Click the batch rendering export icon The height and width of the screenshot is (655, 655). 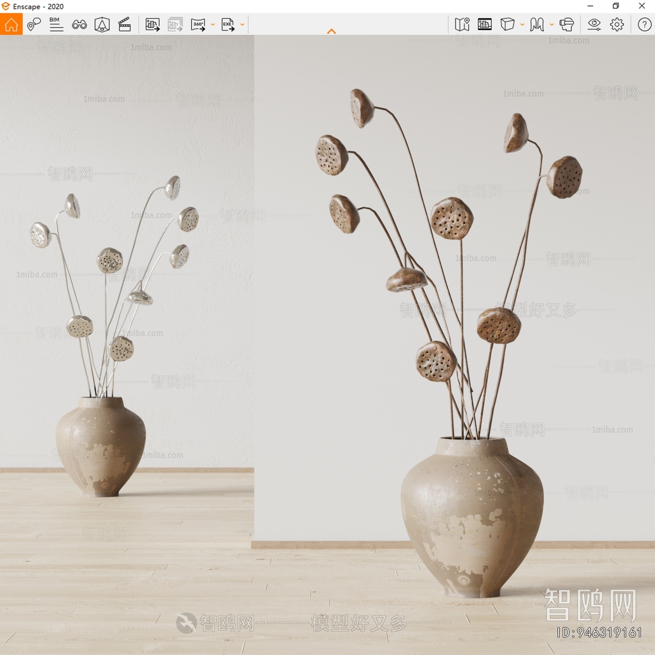point(175,25)
